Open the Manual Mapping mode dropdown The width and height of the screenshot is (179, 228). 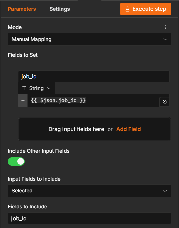tap(89, 39)
